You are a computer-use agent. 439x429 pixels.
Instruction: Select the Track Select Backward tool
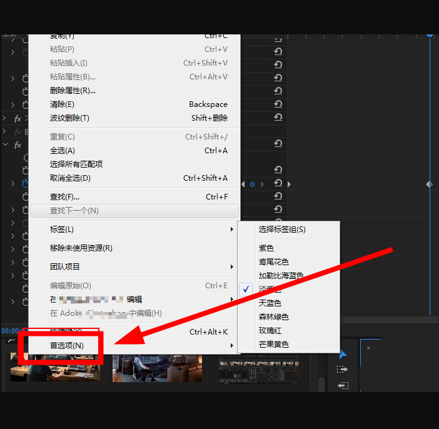pos(343,386)
